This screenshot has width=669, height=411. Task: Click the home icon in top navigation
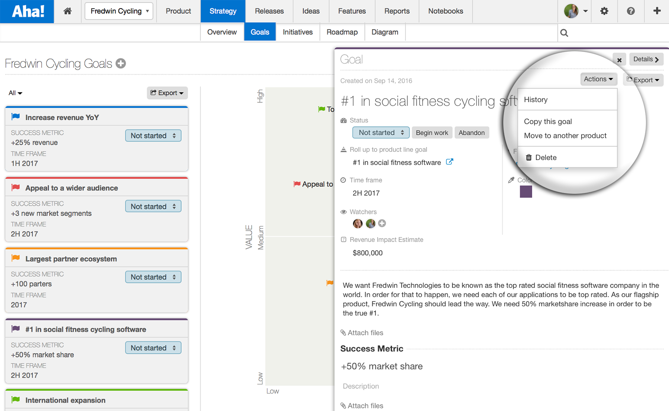click(x=67, y=11)
